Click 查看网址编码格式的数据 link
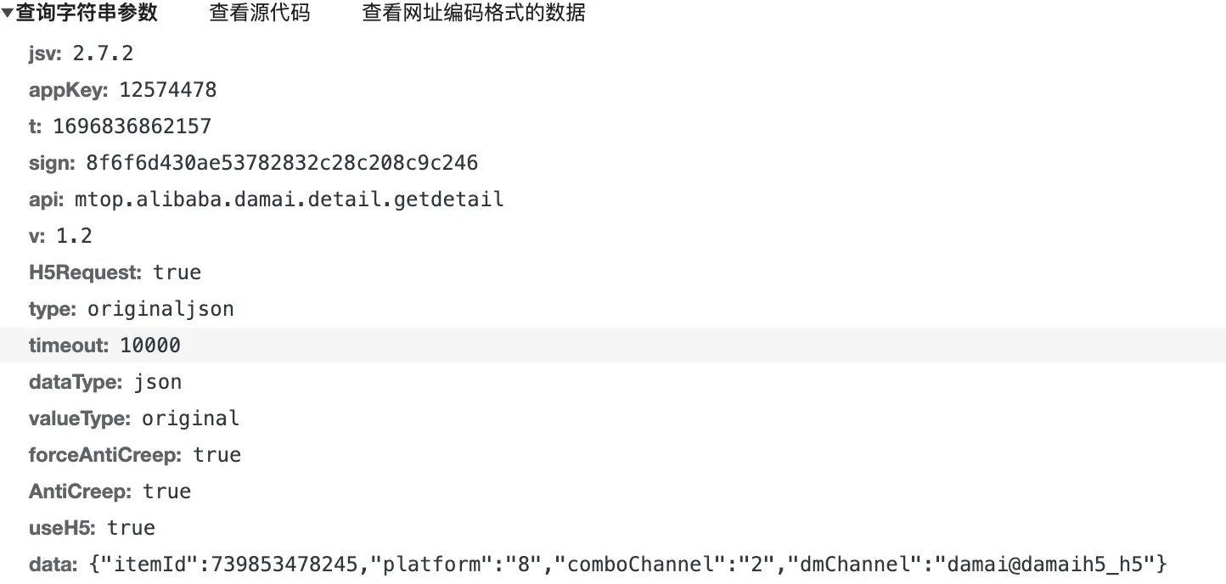The image size is (1226, 584). (x=473, y=14)
